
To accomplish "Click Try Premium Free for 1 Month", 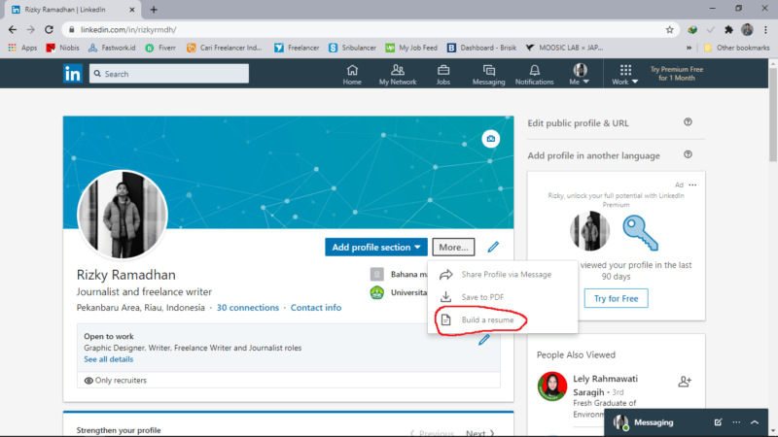I will coord(677,74).
